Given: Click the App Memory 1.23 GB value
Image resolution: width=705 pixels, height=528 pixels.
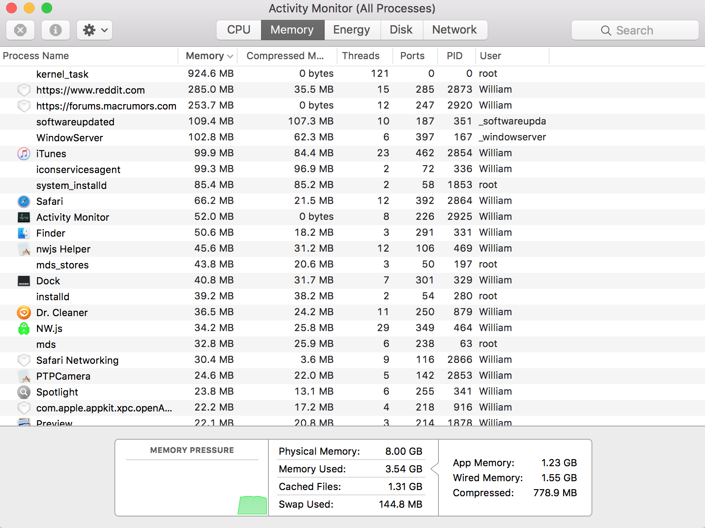Looking at the screenshot, I should pyautogui.click(x=559, y=463).
